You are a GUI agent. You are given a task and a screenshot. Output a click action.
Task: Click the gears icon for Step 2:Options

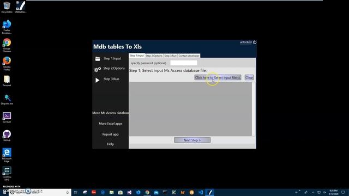(x=97, y=70)
